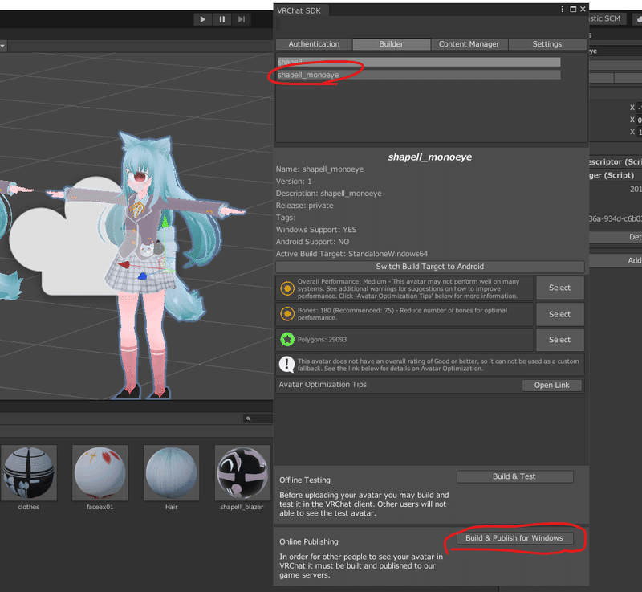Viewport: 642px width, 592px height.
Task: Click the green Polygons rating icon
Action: [x=287, y=339]
